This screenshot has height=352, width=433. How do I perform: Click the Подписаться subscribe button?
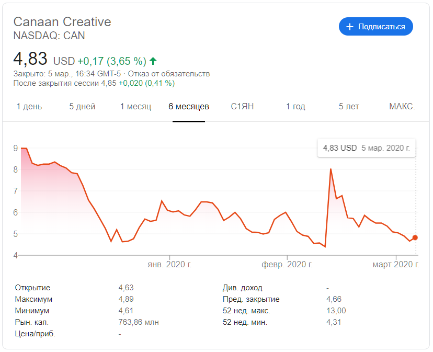[x=376, y=27]
